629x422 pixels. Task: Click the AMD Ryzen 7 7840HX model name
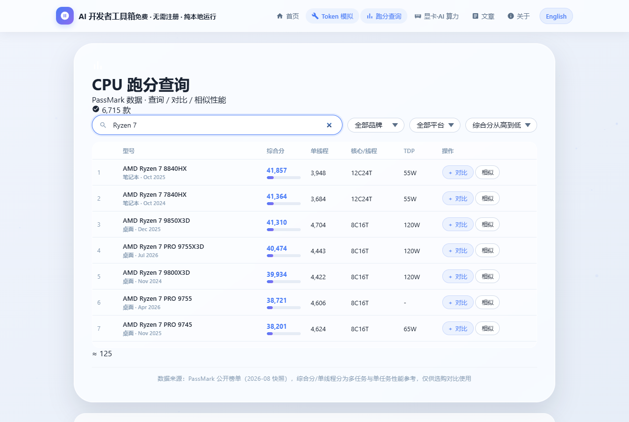coord(155,194)
